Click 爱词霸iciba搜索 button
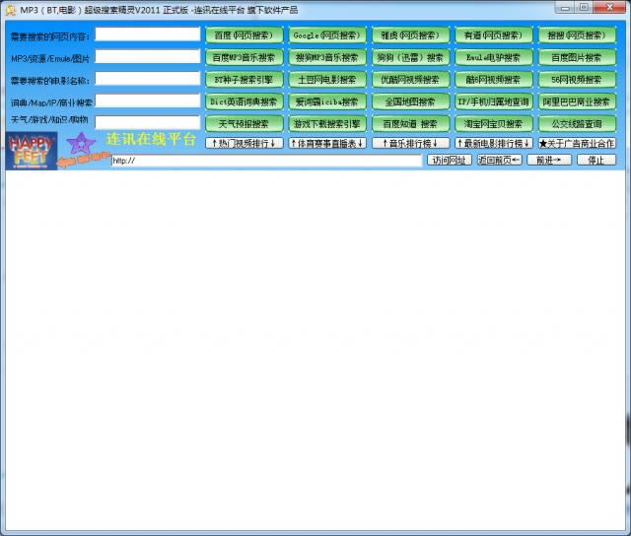Viewport: 631px width, 536px height. pos(327,101)
